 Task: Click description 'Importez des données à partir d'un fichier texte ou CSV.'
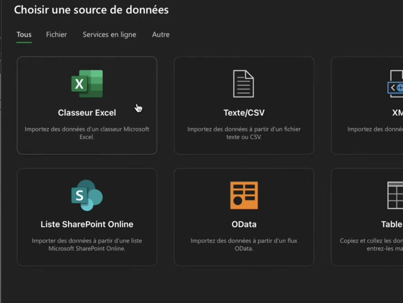point(244,133)
